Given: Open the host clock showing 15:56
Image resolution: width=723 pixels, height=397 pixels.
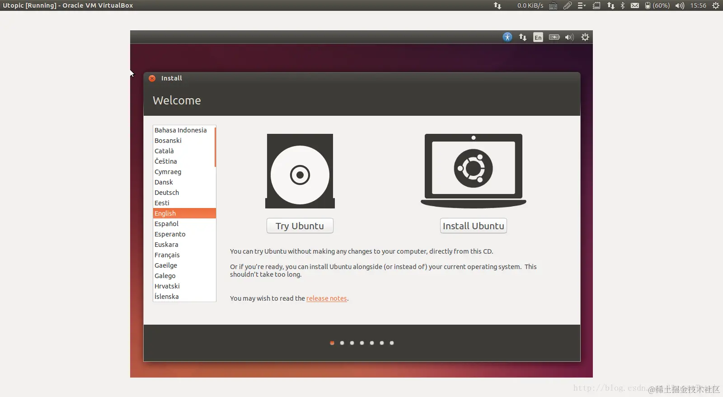Looking at the screenshot, I should click(698, 5).
